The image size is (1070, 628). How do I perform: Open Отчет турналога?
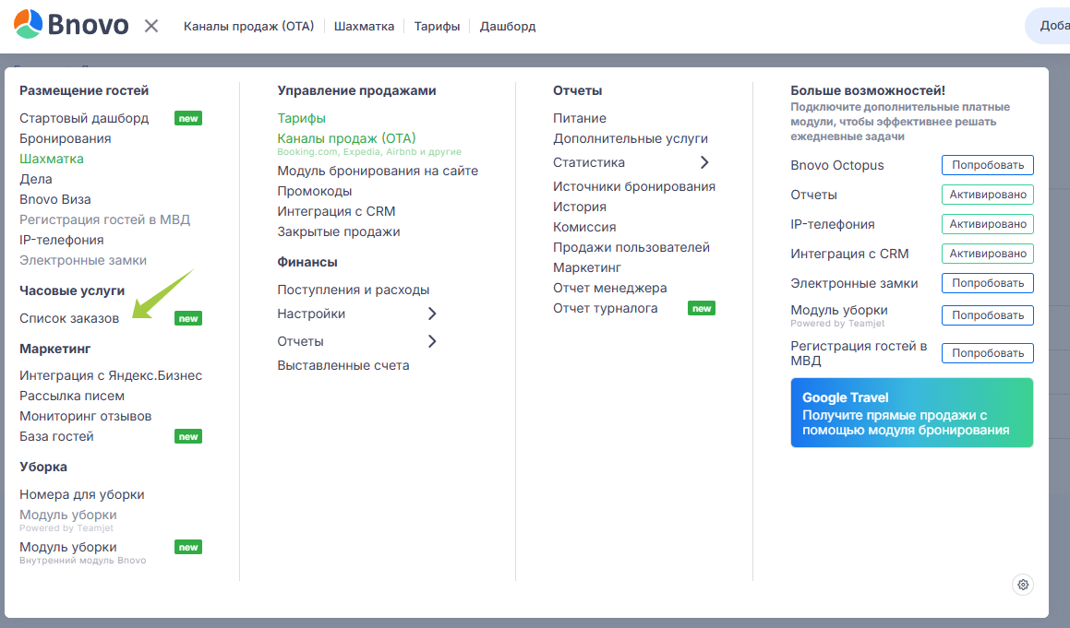606,308
